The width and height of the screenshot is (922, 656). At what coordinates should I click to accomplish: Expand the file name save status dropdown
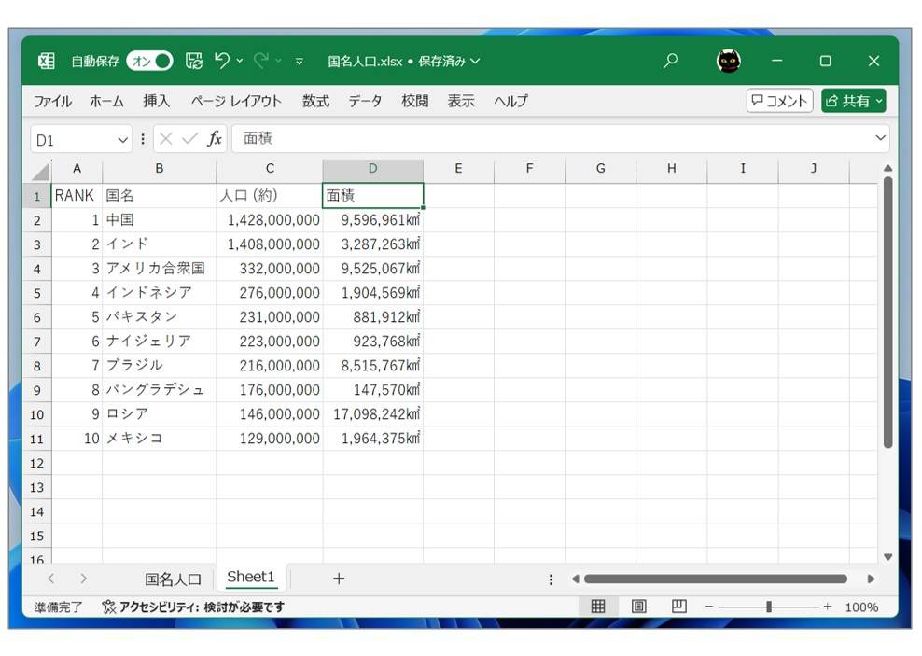click(x=475, y=62)
